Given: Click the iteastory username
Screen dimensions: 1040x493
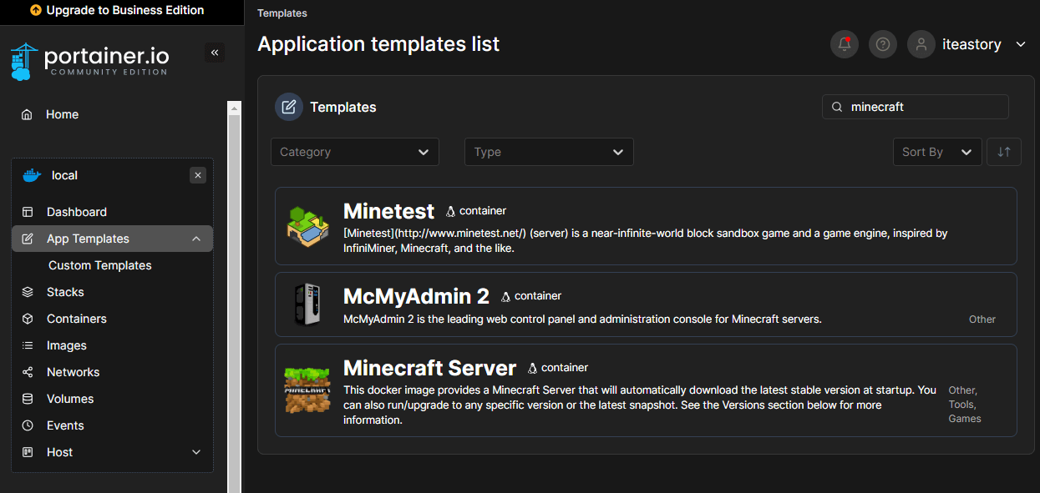Looking at the screenshot, I should click(x=972, y=45).
